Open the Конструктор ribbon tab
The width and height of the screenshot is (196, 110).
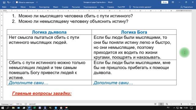[x=44, y=7]
